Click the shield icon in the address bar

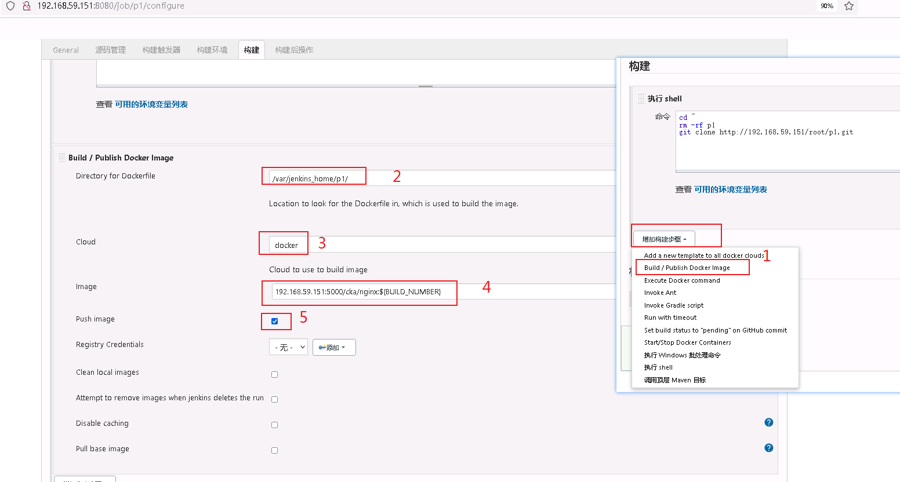(x=10, y=6)
